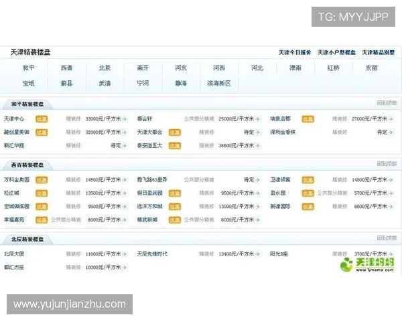Click the 优惠 badge beside 精武新城
This screenshot has width=402, height=321.
click(x=175, y=220)
